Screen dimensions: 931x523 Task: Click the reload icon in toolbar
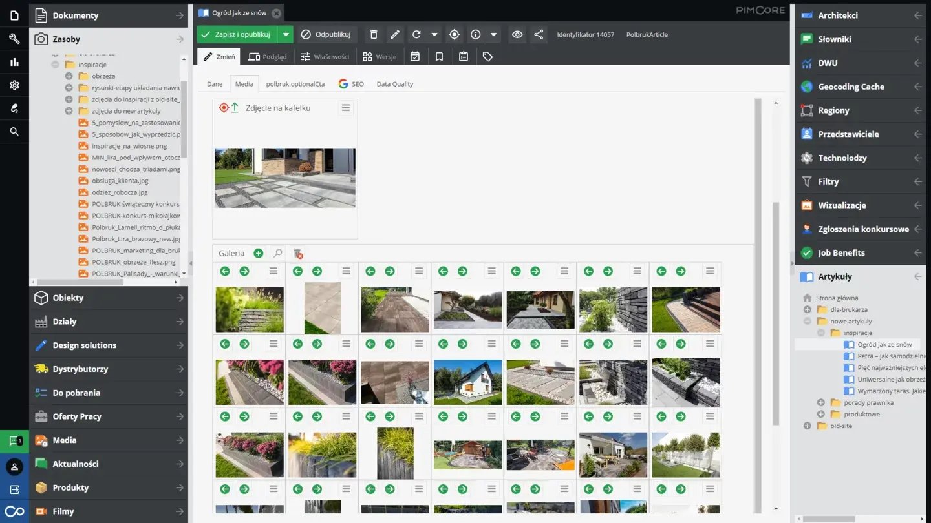point(416,34)
